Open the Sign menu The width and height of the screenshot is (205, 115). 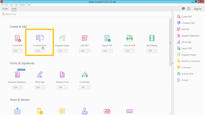[16, 5]
